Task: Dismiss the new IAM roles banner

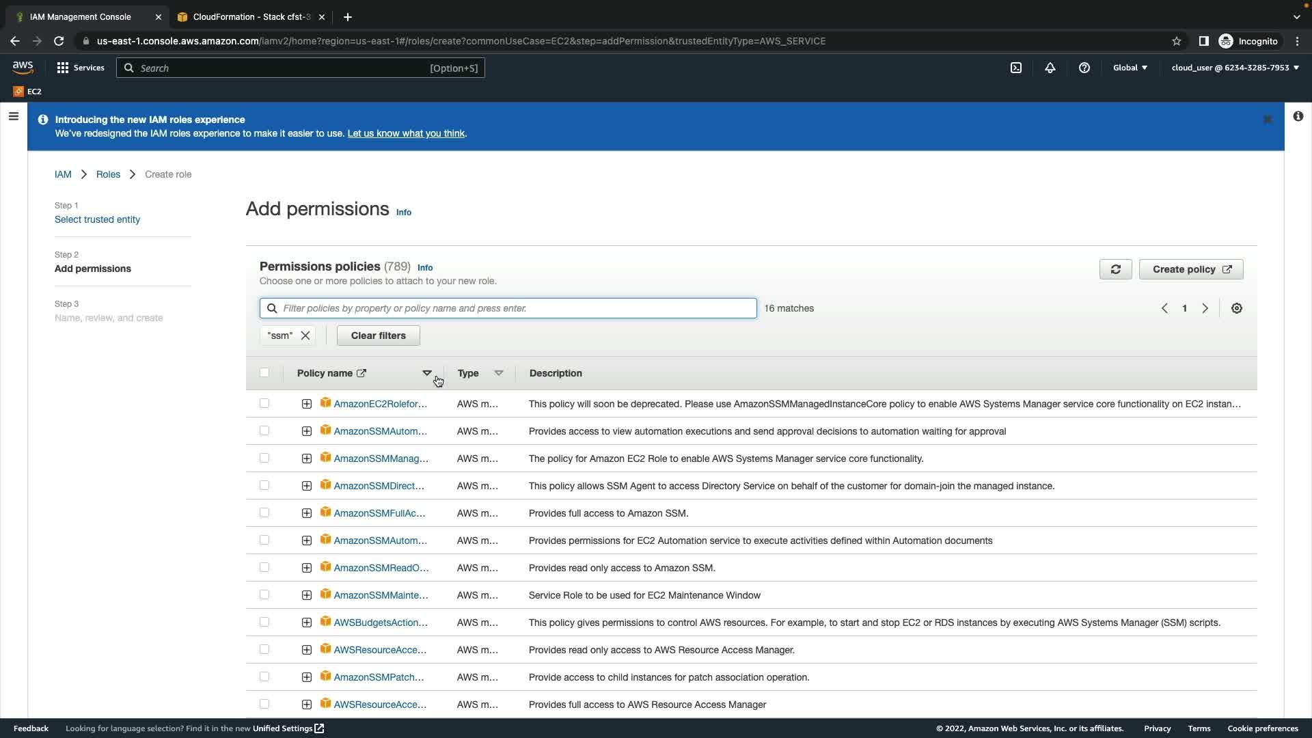Action: coord(1268,120)
